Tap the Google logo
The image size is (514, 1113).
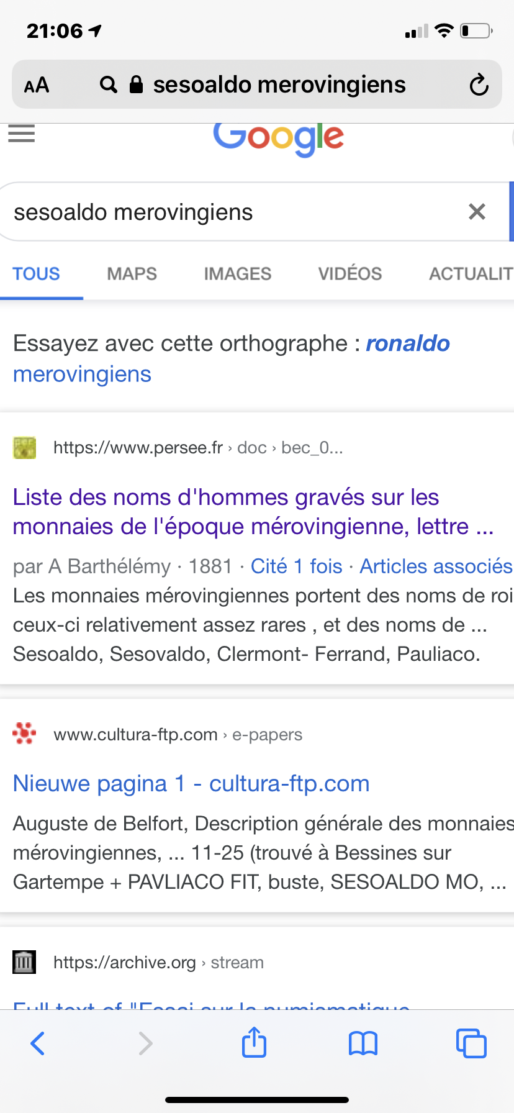coord(279,138)
